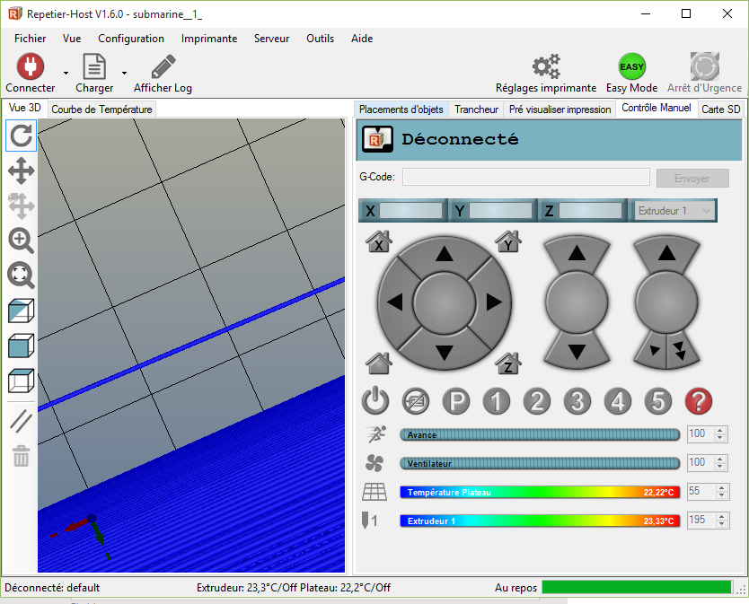Viewport: 749px width, 604px height.
Task: Click the red Connecter plug icon
Action: click(x=31, y=66)
